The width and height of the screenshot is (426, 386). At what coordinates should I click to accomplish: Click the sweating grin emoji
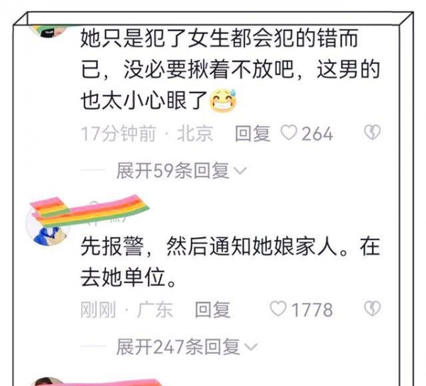coord(223,101)
